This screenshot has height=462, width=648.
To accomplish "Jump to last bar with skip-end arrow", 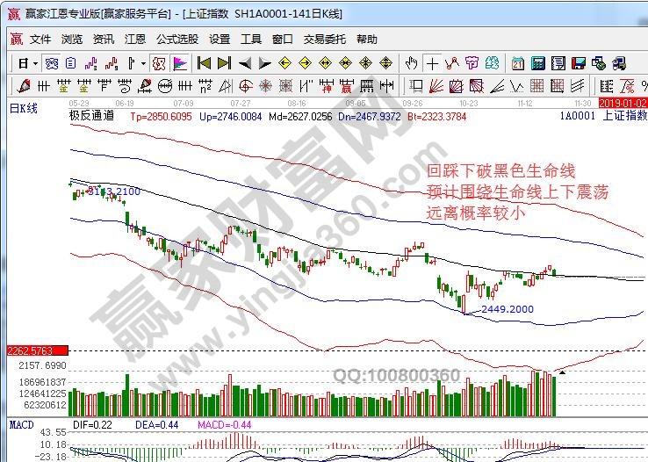I will tap(224, 63).
